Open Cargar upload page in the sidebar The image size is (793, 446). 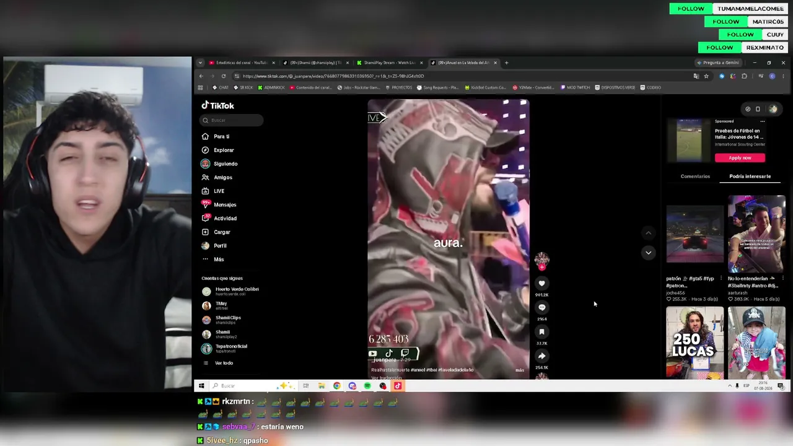click(x=216, y=232)
